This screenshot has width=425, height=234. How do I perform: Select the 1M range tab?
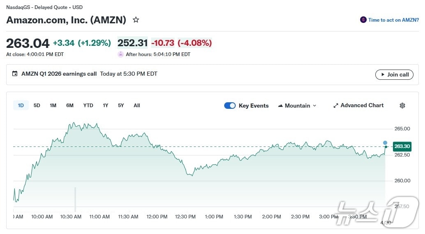(x=53, y=106)
